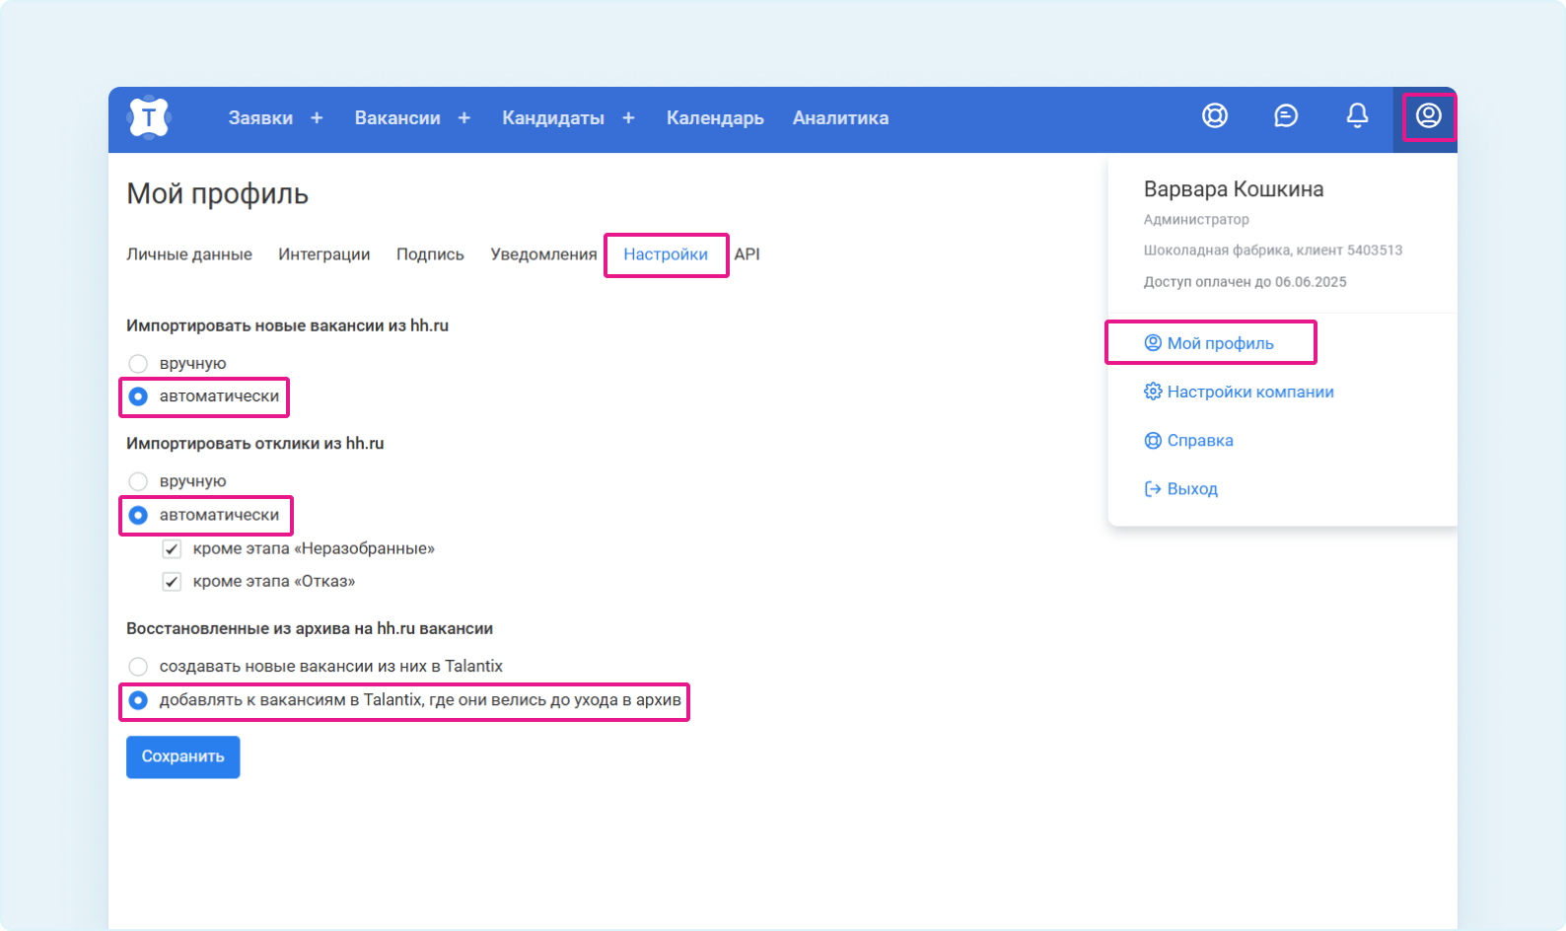
Task: Click the Выход link to log out
Action: pos(1192,488)
